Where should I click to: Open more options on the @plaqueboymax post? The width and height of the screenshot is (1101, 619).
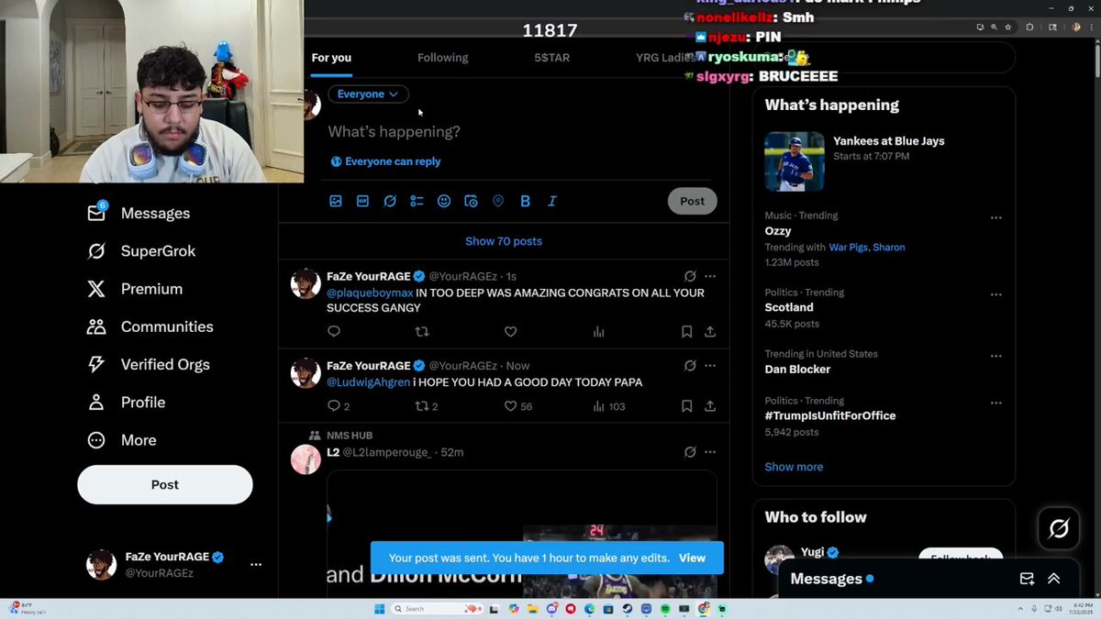(710, 276)
